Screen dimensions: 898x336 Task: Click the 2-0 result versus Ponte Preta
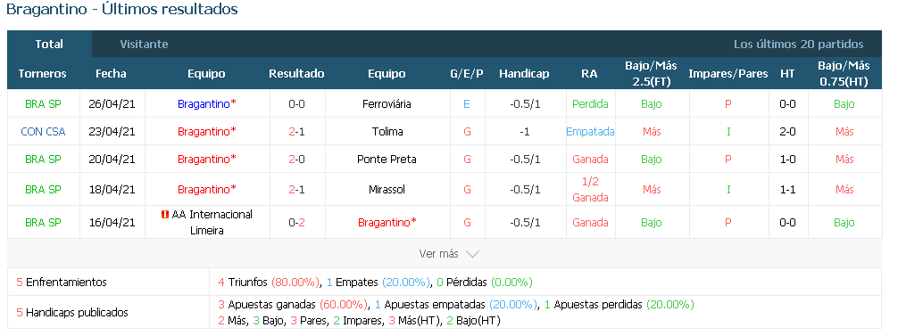pos(296,159)
